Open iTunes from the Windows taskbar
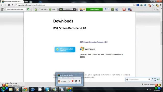 (x=33, y=89)
